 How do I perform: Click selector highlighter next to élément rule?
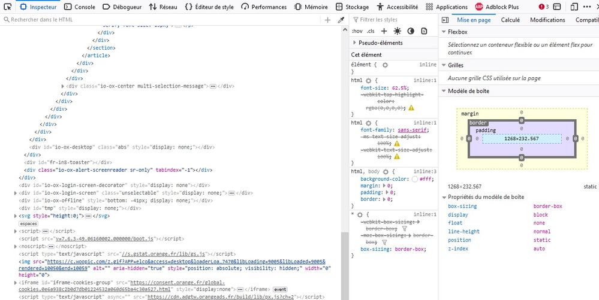385,65
